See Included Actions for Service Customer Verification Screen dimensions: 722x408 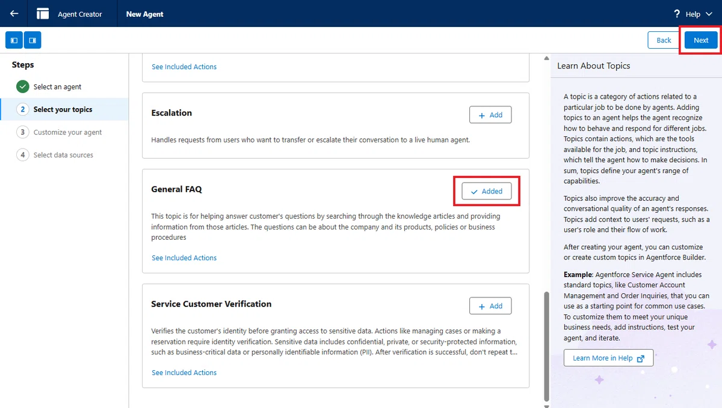[x=184, y=373]
